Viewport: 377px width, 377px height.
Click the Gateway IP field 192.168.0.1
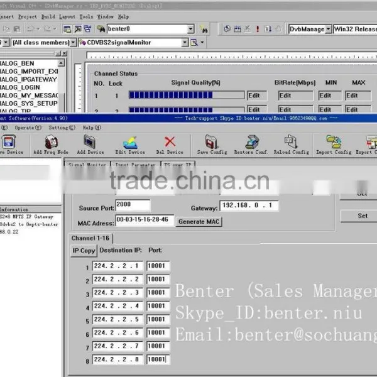tap(249, 205)
